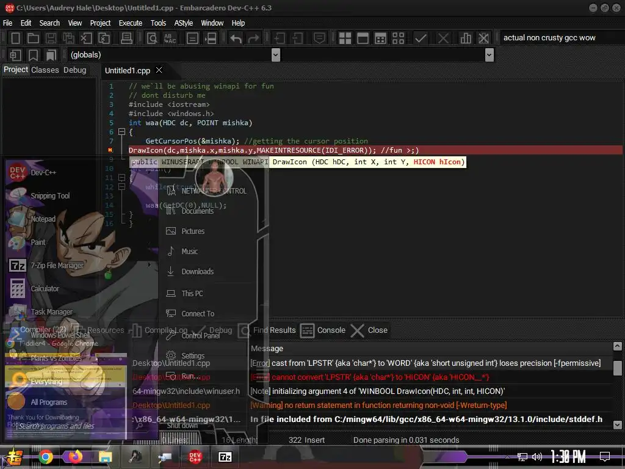Image resolution: width=625 pixels, height=469 pixels.
Task: Open the (globals) scope dropdown
Action: click(x=276, y=55)
